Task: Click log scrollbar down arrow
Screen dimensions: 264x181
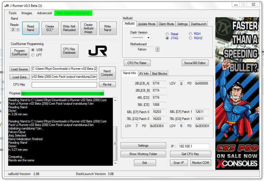Action: pos(115,163)
